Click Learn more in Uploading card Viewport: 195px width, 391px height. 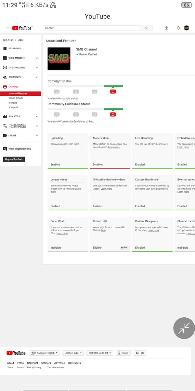point(73,144)
